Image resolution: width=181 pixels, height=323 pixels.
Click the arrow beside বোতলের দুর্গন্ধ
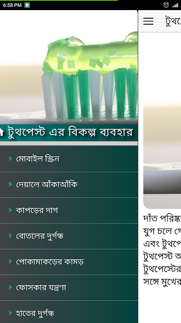(x=10, y=236)
